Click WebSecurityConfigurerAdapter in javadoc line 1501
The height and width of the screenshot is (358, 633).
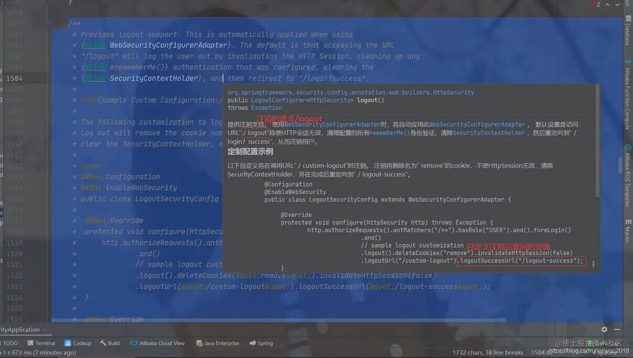pyautogui.click(x=169, y=45)
